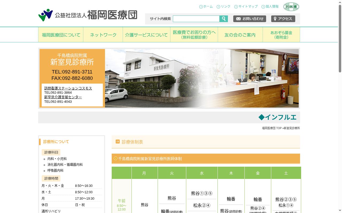Click 消化器内科・循環器内科 in the sidebar

coord(65,165)
